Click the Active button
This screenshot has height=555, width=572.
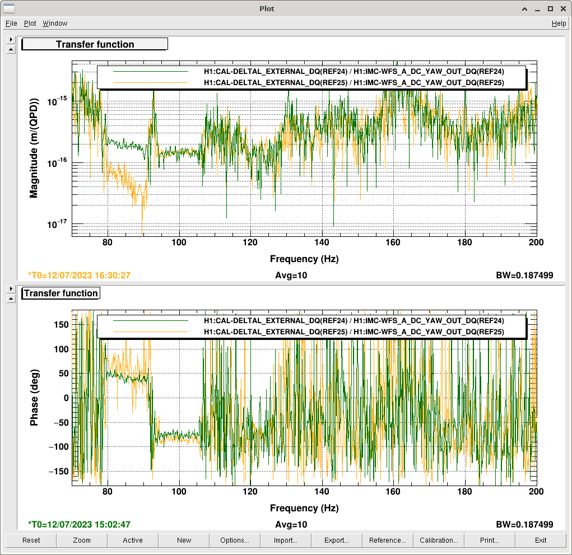click(x=133, y=540)
